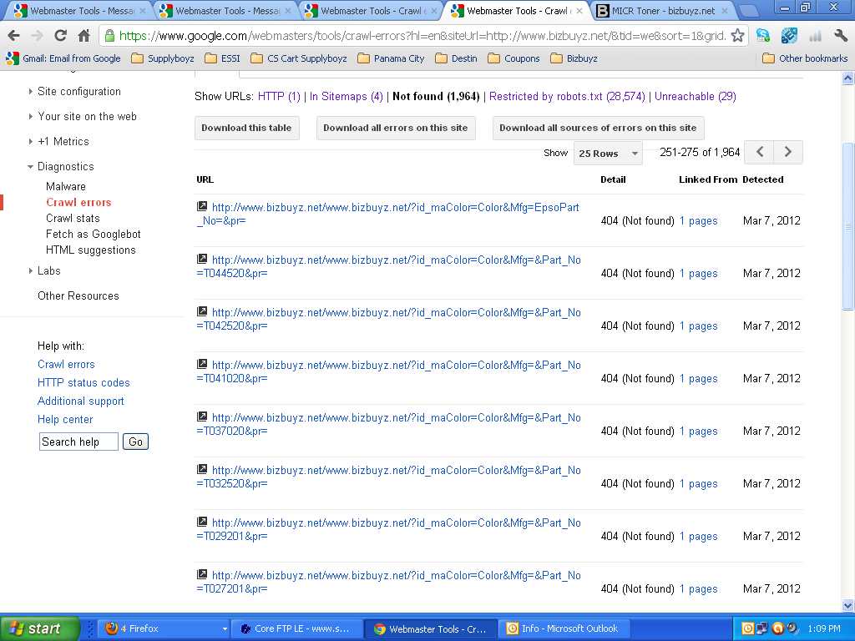Switch to the third tab, Webmaster Tools - Crawl
The height and width of the screenshot is (641, 855).
(371, 10)
